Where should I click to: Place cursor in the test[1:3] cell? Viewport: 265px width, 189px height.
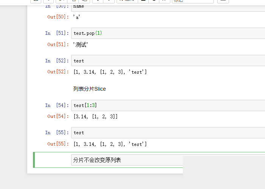(x=167, y=105)
